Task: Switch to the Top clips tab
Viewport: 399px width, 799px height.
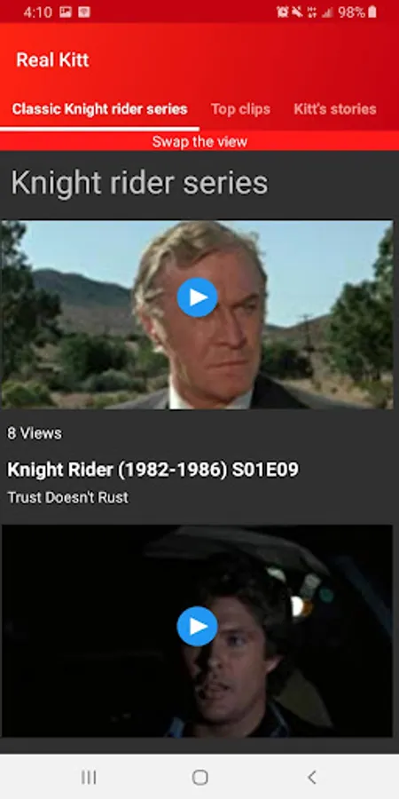Action: click(x=240, y=109)
